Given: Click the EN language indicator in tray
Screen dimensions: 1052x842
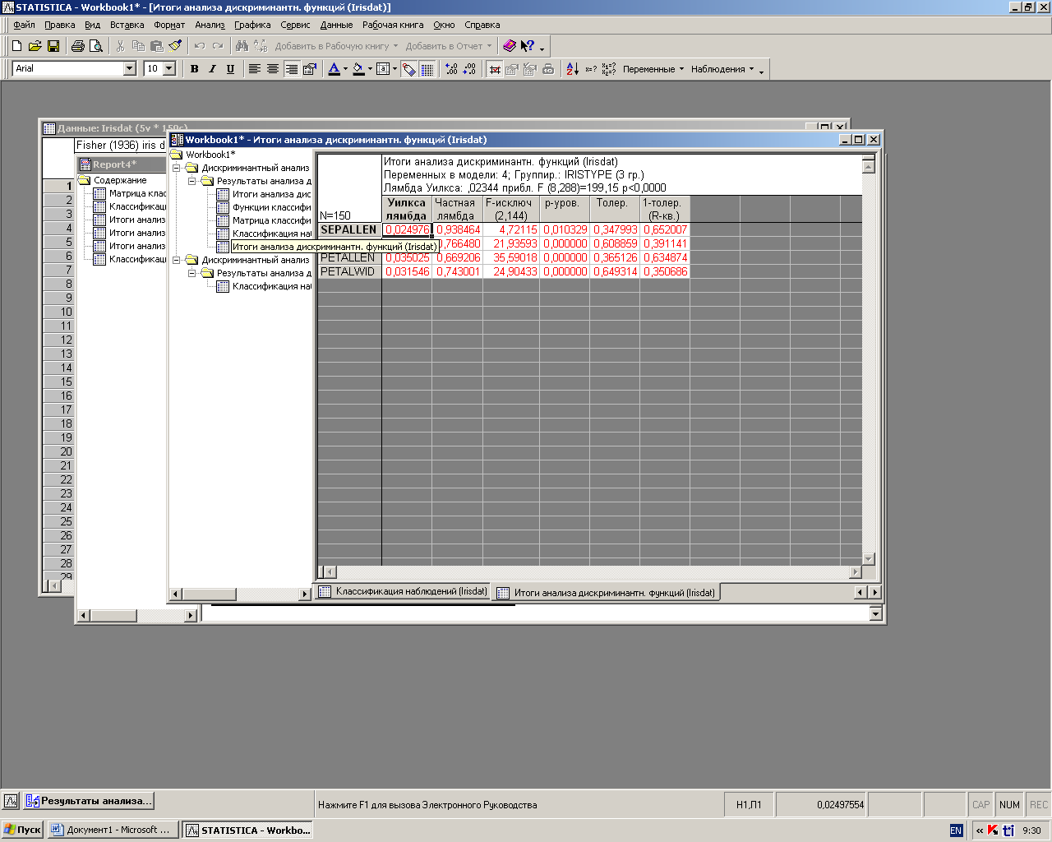Looking at the screenshot, I should 956,830.
